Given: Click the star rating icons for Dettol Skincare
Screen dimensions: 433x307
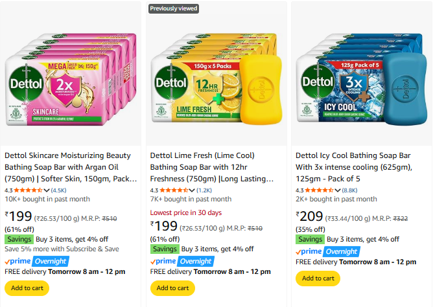Looking at the screenshot, I should point(28,190).
